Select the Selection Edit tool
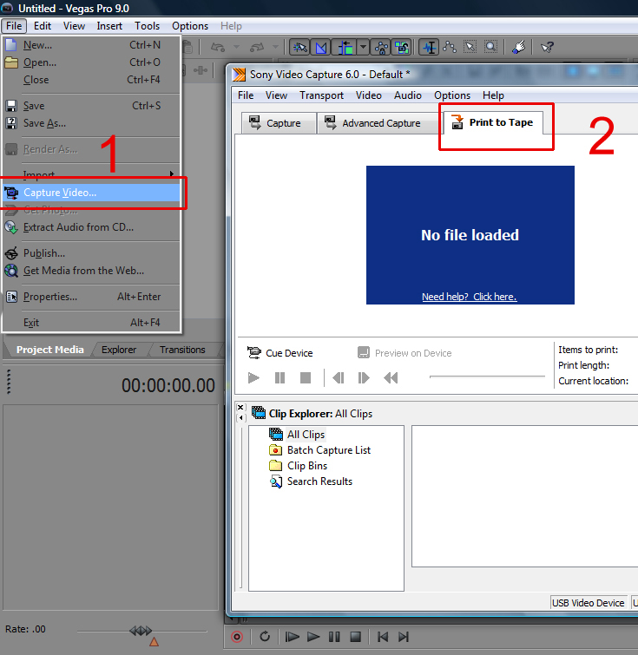Viewport: 638px width, 655px height. point(470,47)
